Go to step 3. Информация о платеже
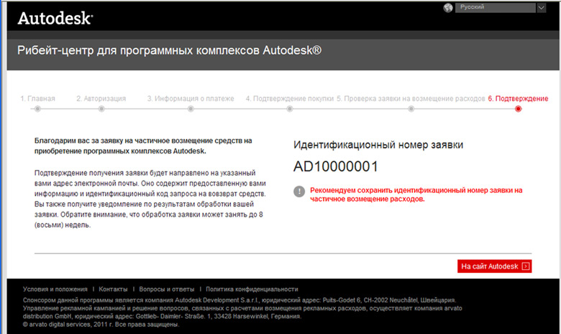The width and height of the screenshot is (561, 334). (x=191, y=99)
